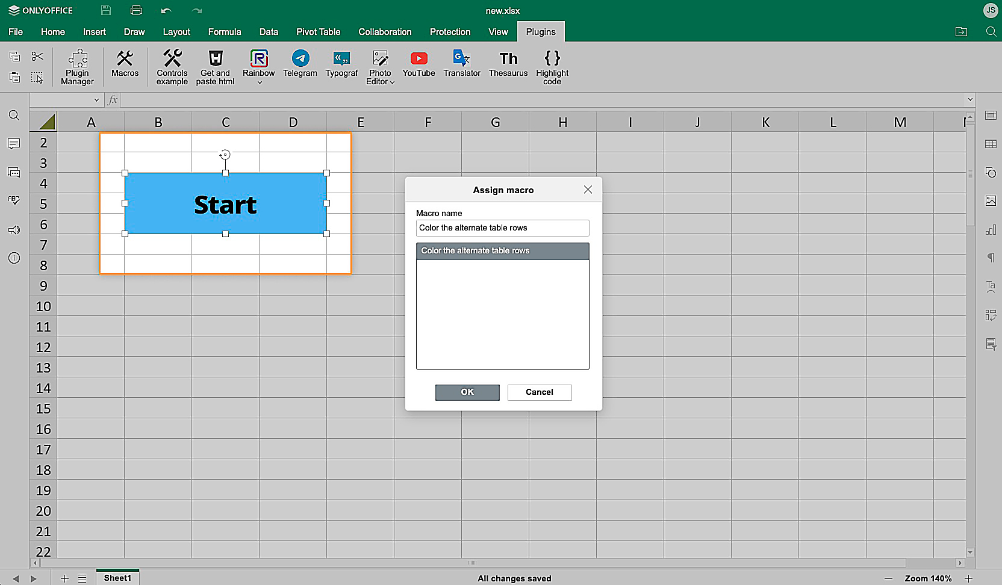Open Get and paste html plugin
The height and width of the screenshot is (585, 1002).
pos(215,67)
